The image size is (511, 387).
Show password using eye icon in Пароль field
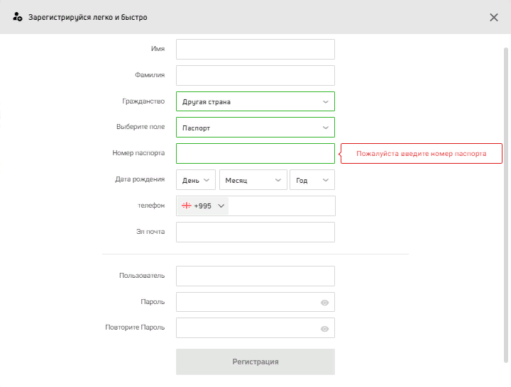324,303
